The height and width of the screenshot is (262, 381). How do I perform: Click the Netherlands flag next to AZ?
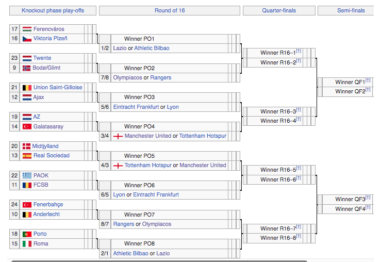point(27,117)
